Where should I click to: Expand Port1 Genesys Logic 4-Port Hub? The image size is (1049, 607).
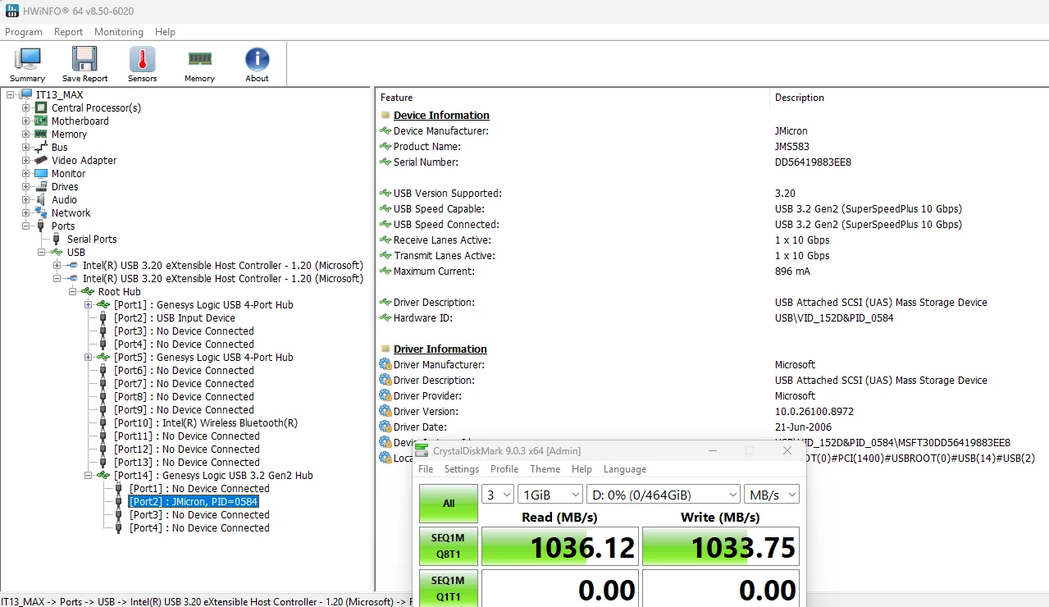[89, 305]
